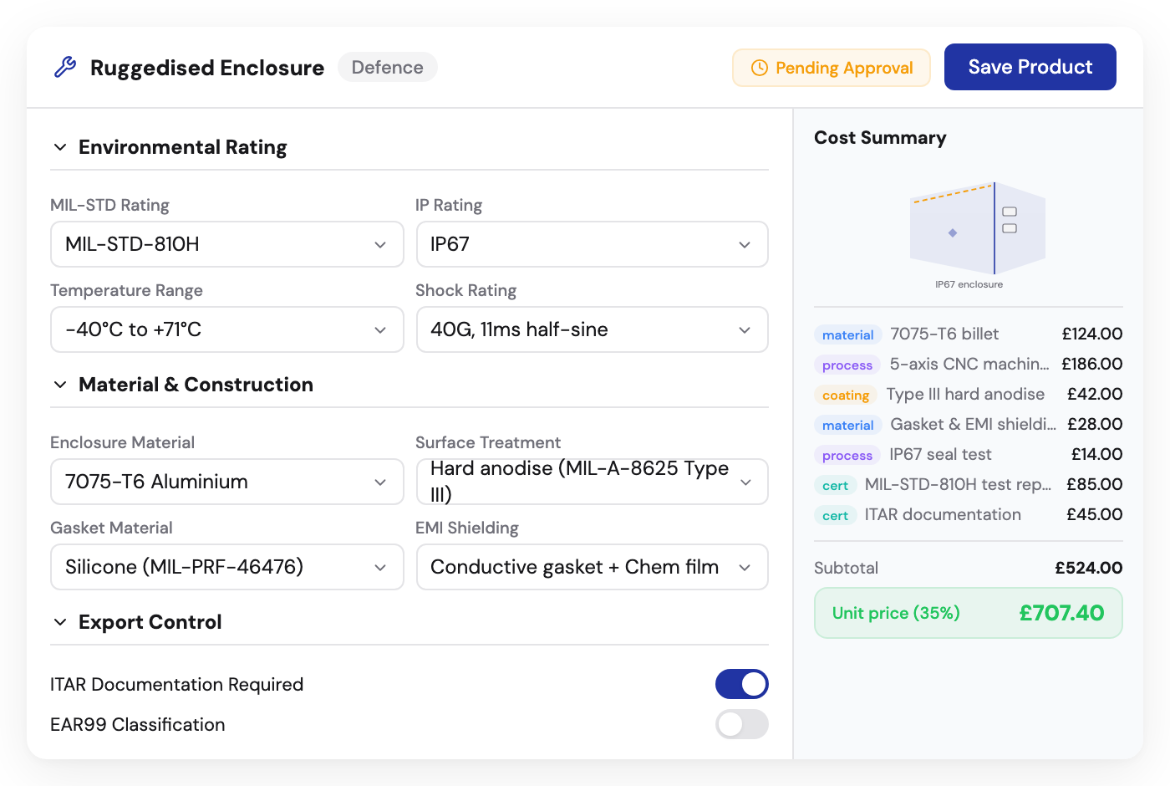Collapse the Environmental Rating section chevron
This screenshot has height=786, width=1170.
click(60, 147)
